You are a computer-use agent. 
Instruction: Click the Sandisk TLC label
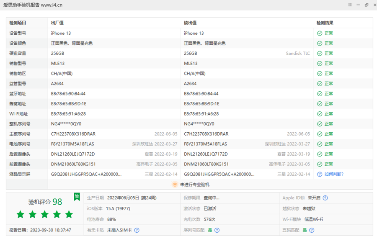[298, 53]
